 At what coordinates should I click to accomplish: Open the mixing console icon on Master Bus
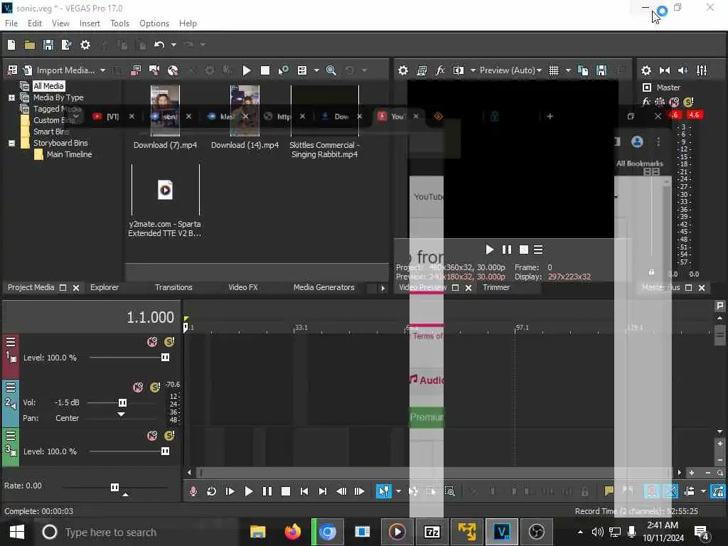pos(702,70)
